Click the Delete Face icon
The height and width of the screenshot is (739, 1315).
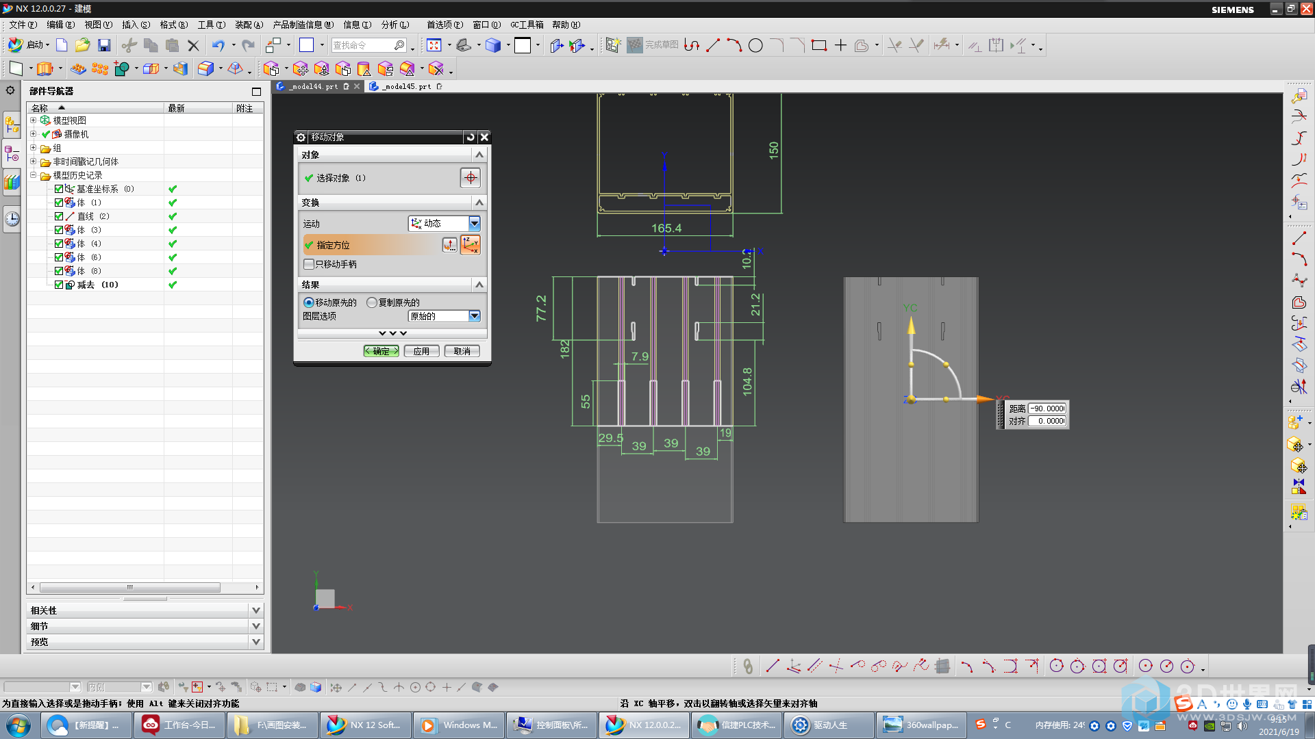pyautogui.click(x=436, y=68)
